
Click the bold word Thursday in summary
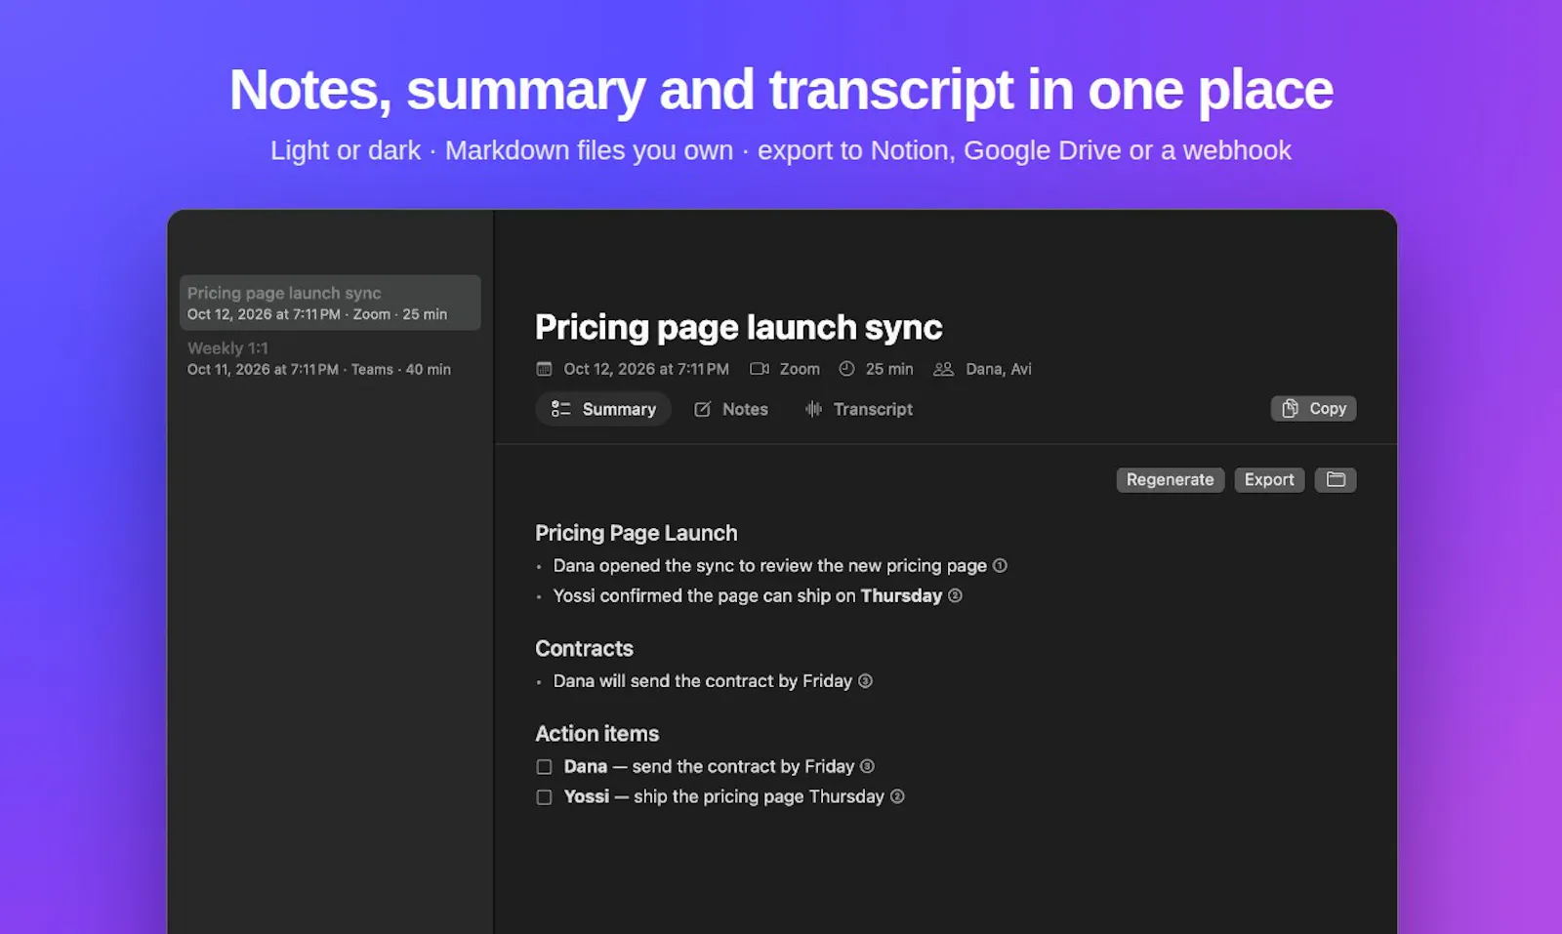(x=901, y=596)
